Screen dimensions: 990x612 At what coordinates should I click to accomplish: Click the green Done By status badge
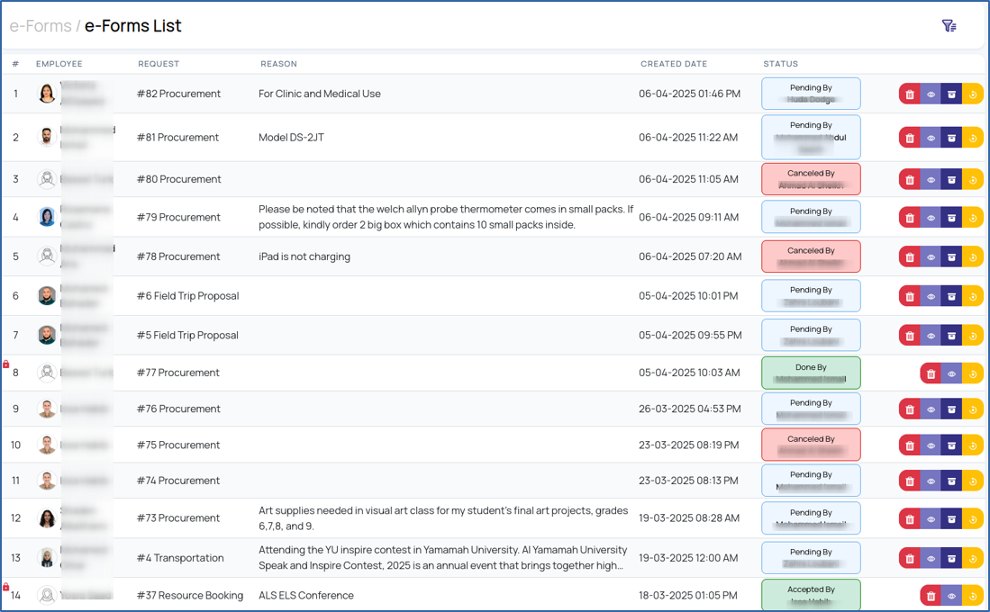[811, 373]
